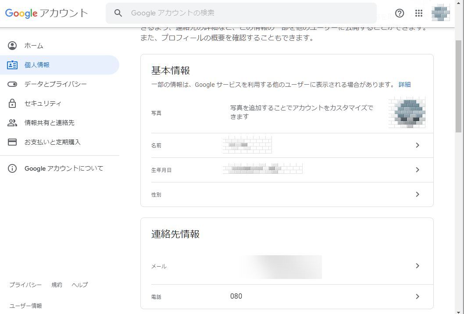Select 個人情報 in sidebar
The width and height of the screenshot is (464, 314).
[37, 65]
